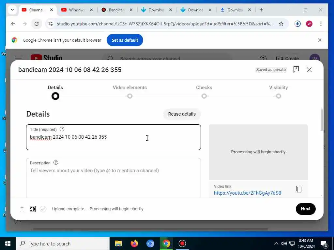Switch to the last Download tab with arrow icon
This screenshot has width=334, height=250.
pyautogui.click(x=235, y=10)
